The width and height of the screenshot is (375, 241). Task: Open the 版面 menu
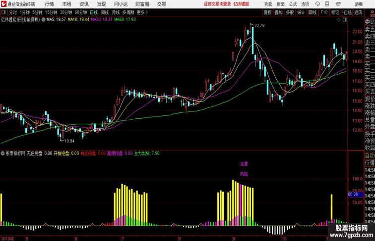point(281,4)
